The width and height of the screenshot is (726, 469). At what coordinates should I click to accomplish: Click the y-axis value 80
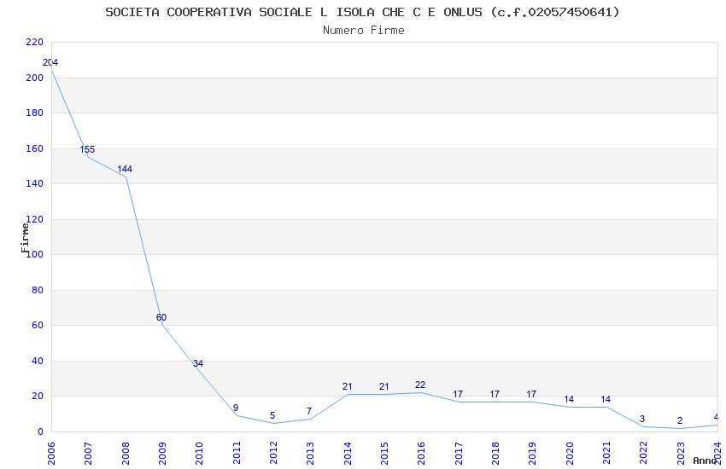(x=38, y=290)
